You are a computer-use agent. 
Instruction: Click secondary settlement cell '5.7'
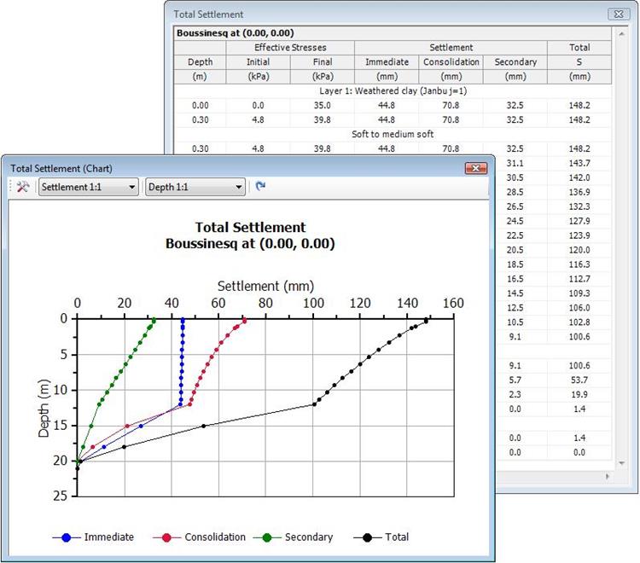(x=515, y=380)
